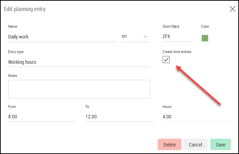Open the Entry type Working hours selector
This screenshot has height=154, width=239.
[x=79, y=62]
